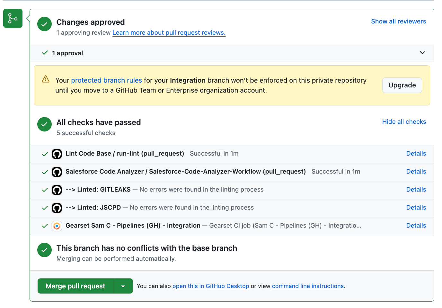
Task: Click the Upgrade button
Action: pyautogui.click(x=402, y=85)
